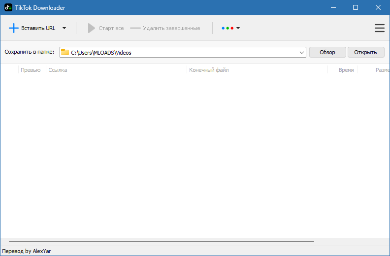This screenshot has height=256, width=390.
Task: Click the horizontal scrollbar at bottom
Action: tap(162, 242)
